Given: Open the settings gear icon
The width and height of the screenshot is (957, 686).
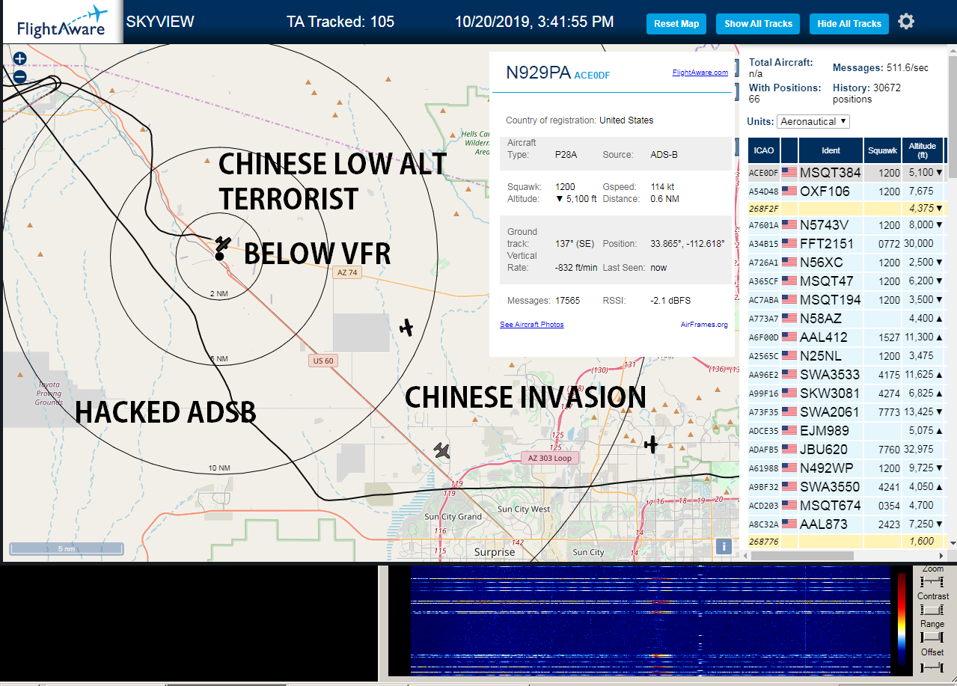Looking at the screenshot, I should pos(906,22).
